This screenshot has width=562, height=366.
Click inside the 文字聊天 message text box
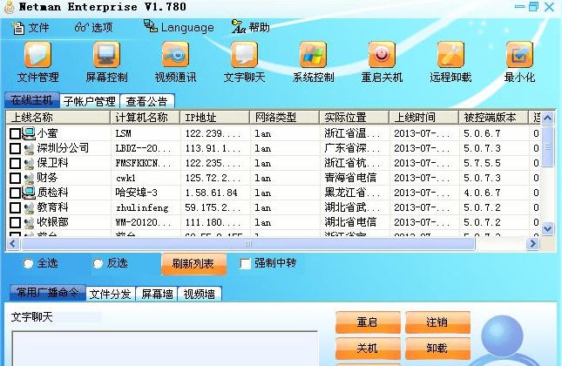pyautogui.click(x=165, y=349)
